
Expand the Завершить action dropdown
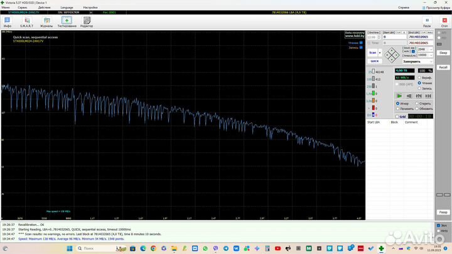tap(430, 61)
